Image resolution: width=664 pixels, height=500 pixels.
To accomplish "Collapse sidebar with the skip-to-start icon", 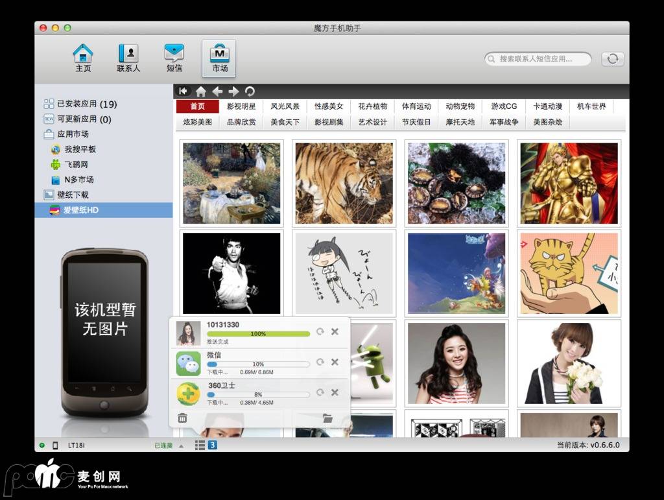I will (184, 91).
